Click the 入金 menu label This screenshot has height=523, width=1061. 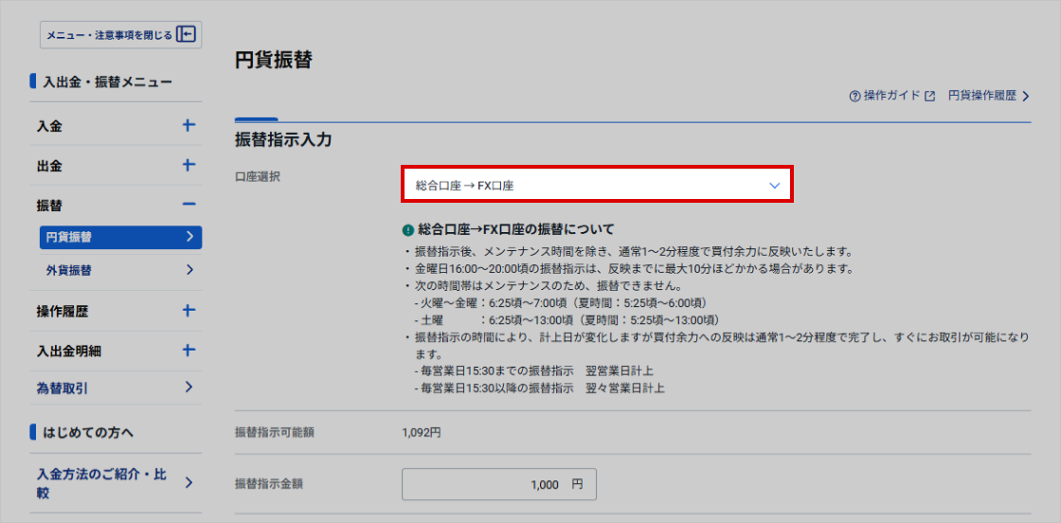[50, 126]
